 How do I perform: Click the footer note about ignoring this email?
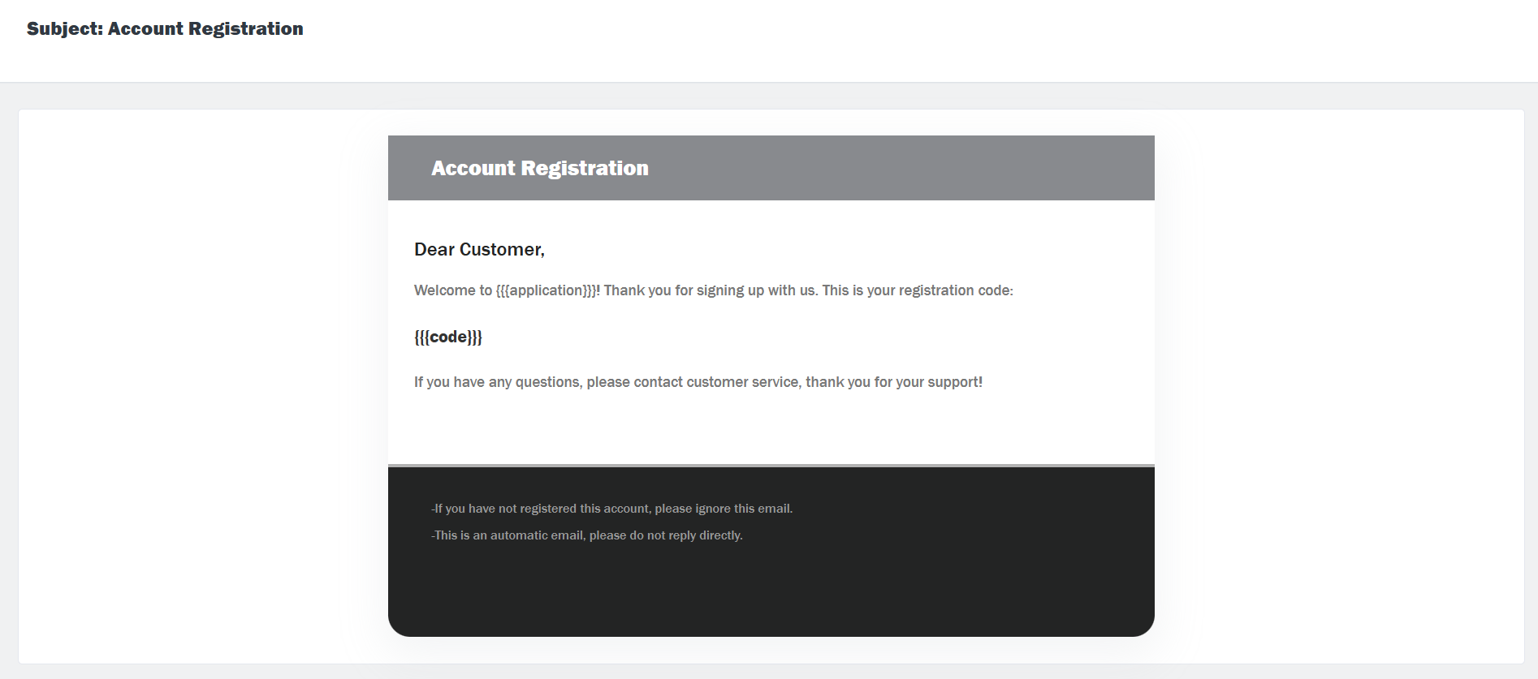point(612,509)
